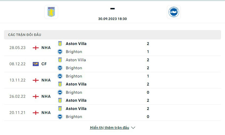The image size is (225, 135).
Task: Open the 'Các trận đối đầu' section header
Action: (x=25, y=35)
